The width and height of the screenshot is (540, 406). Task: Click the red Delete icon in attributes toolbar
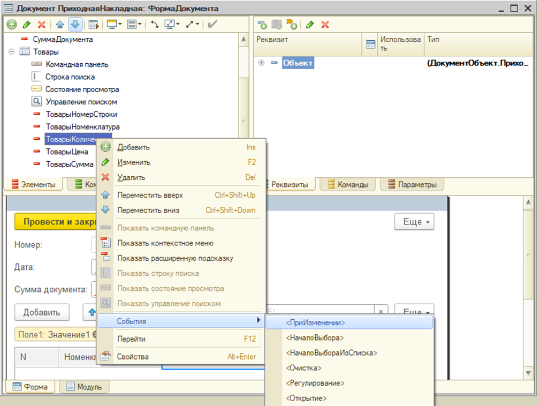(x=325, y=25)
